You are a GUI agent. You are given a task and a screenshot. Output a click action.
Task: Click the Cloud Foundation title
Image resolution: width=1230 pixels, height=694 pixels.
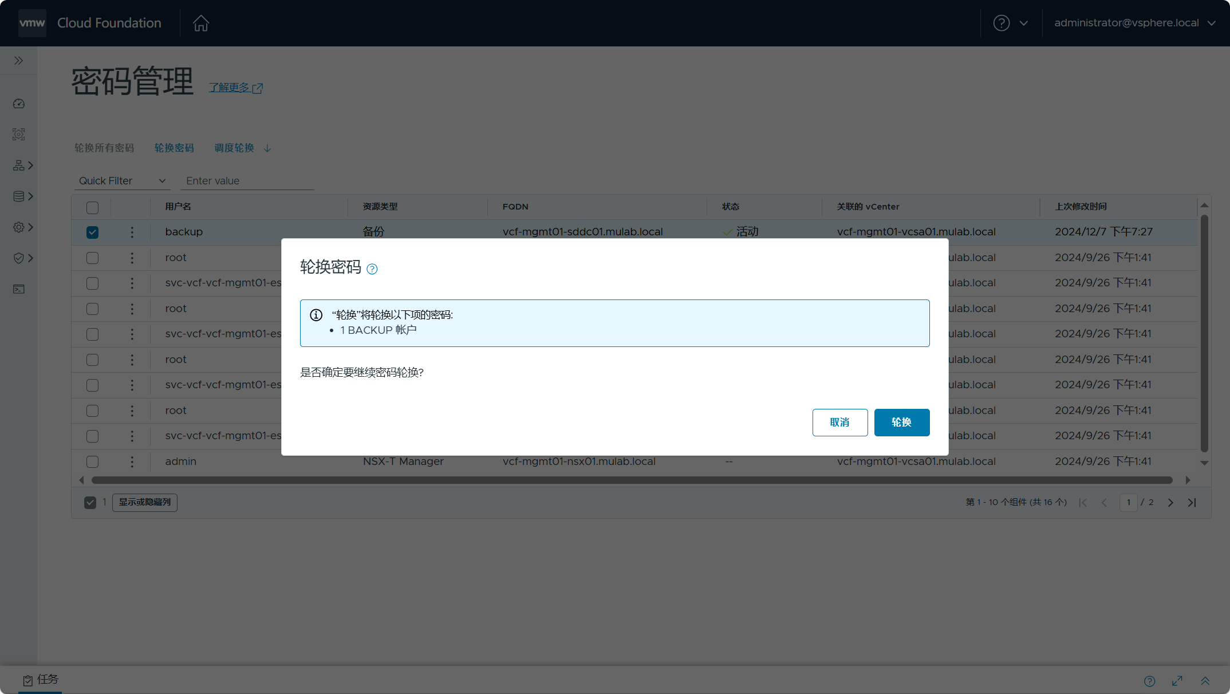109,23
